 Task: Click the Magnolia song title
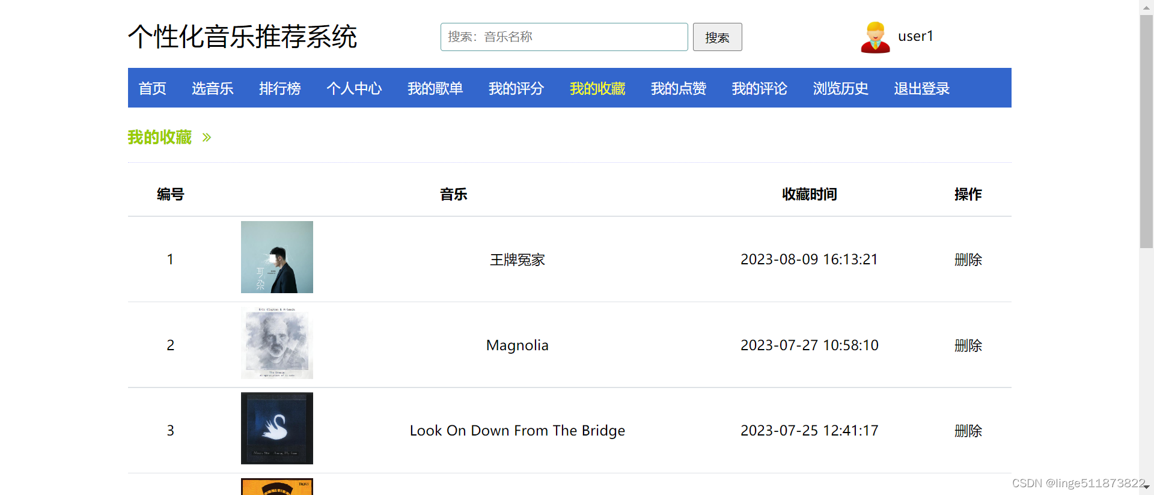pyautogui.click(x=517, y=345)
